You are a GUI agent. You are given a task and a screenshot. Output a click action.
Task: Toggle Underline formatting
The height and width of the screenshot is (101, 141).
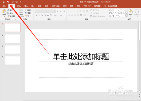[x=42, y=15]
